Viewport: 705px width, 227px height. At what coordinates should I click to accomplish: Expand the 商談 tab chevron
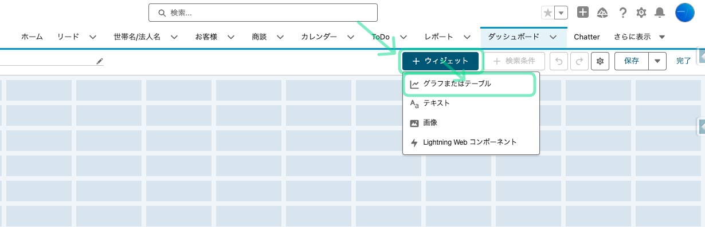point(280,37)
